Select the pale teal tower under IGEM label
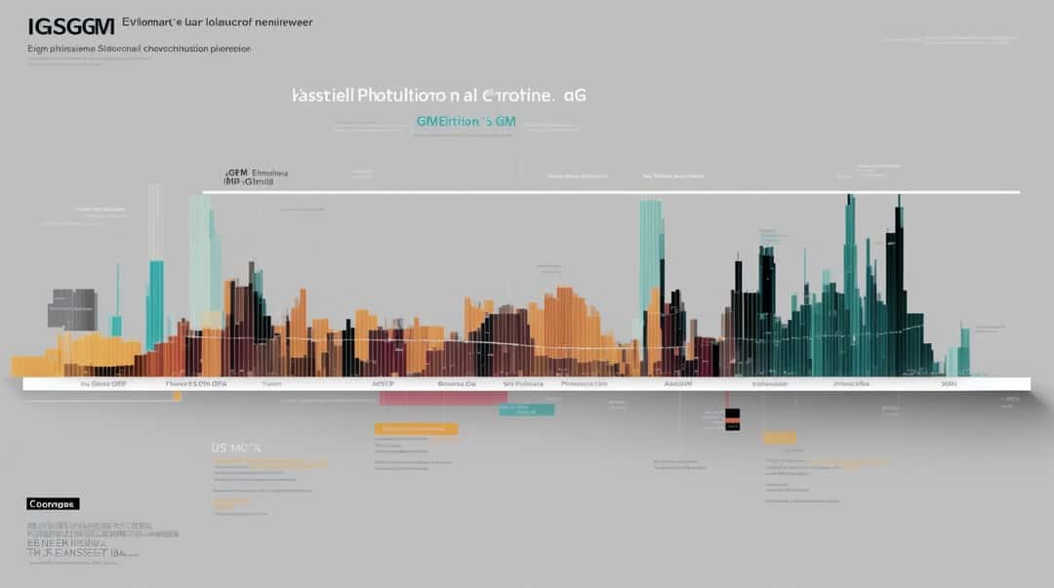This screenshot has height=588, width=1054. tap(203, 262)
